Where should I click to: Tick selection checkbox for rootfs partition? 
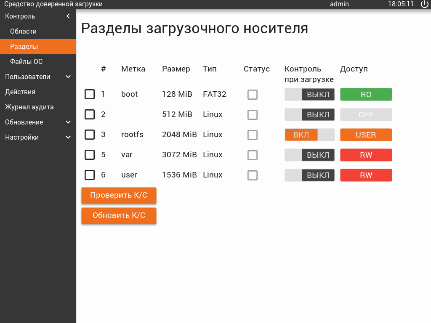[90, 135]
